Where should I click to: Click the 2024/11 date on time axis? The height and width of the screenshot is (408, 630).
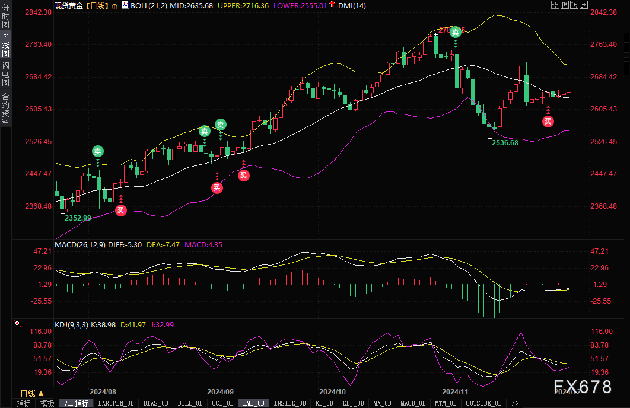(x=455, y=391)
